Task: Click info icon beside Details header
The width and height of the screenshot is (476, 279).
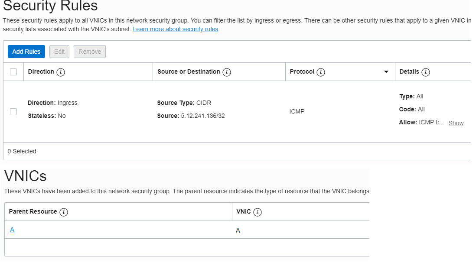Action: (426, 72)
